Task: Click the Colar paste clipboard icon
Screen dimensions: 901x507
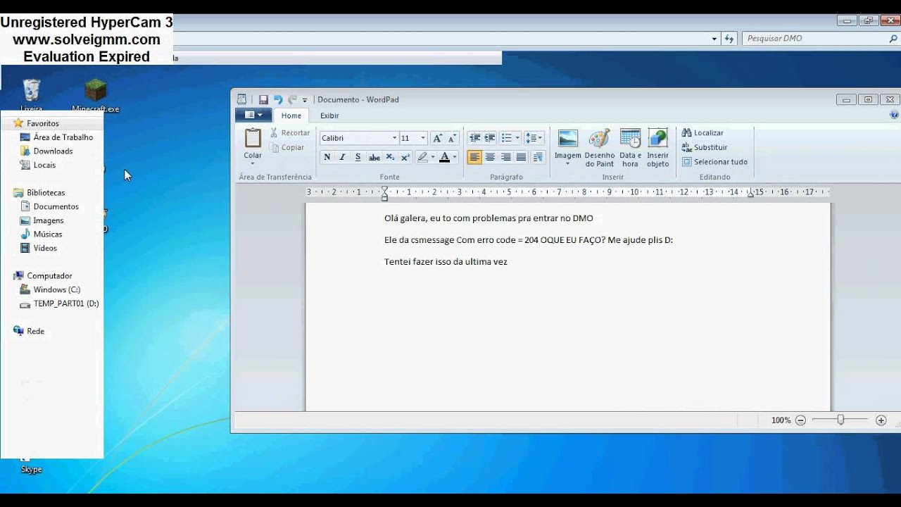Action: click(253, 138)
